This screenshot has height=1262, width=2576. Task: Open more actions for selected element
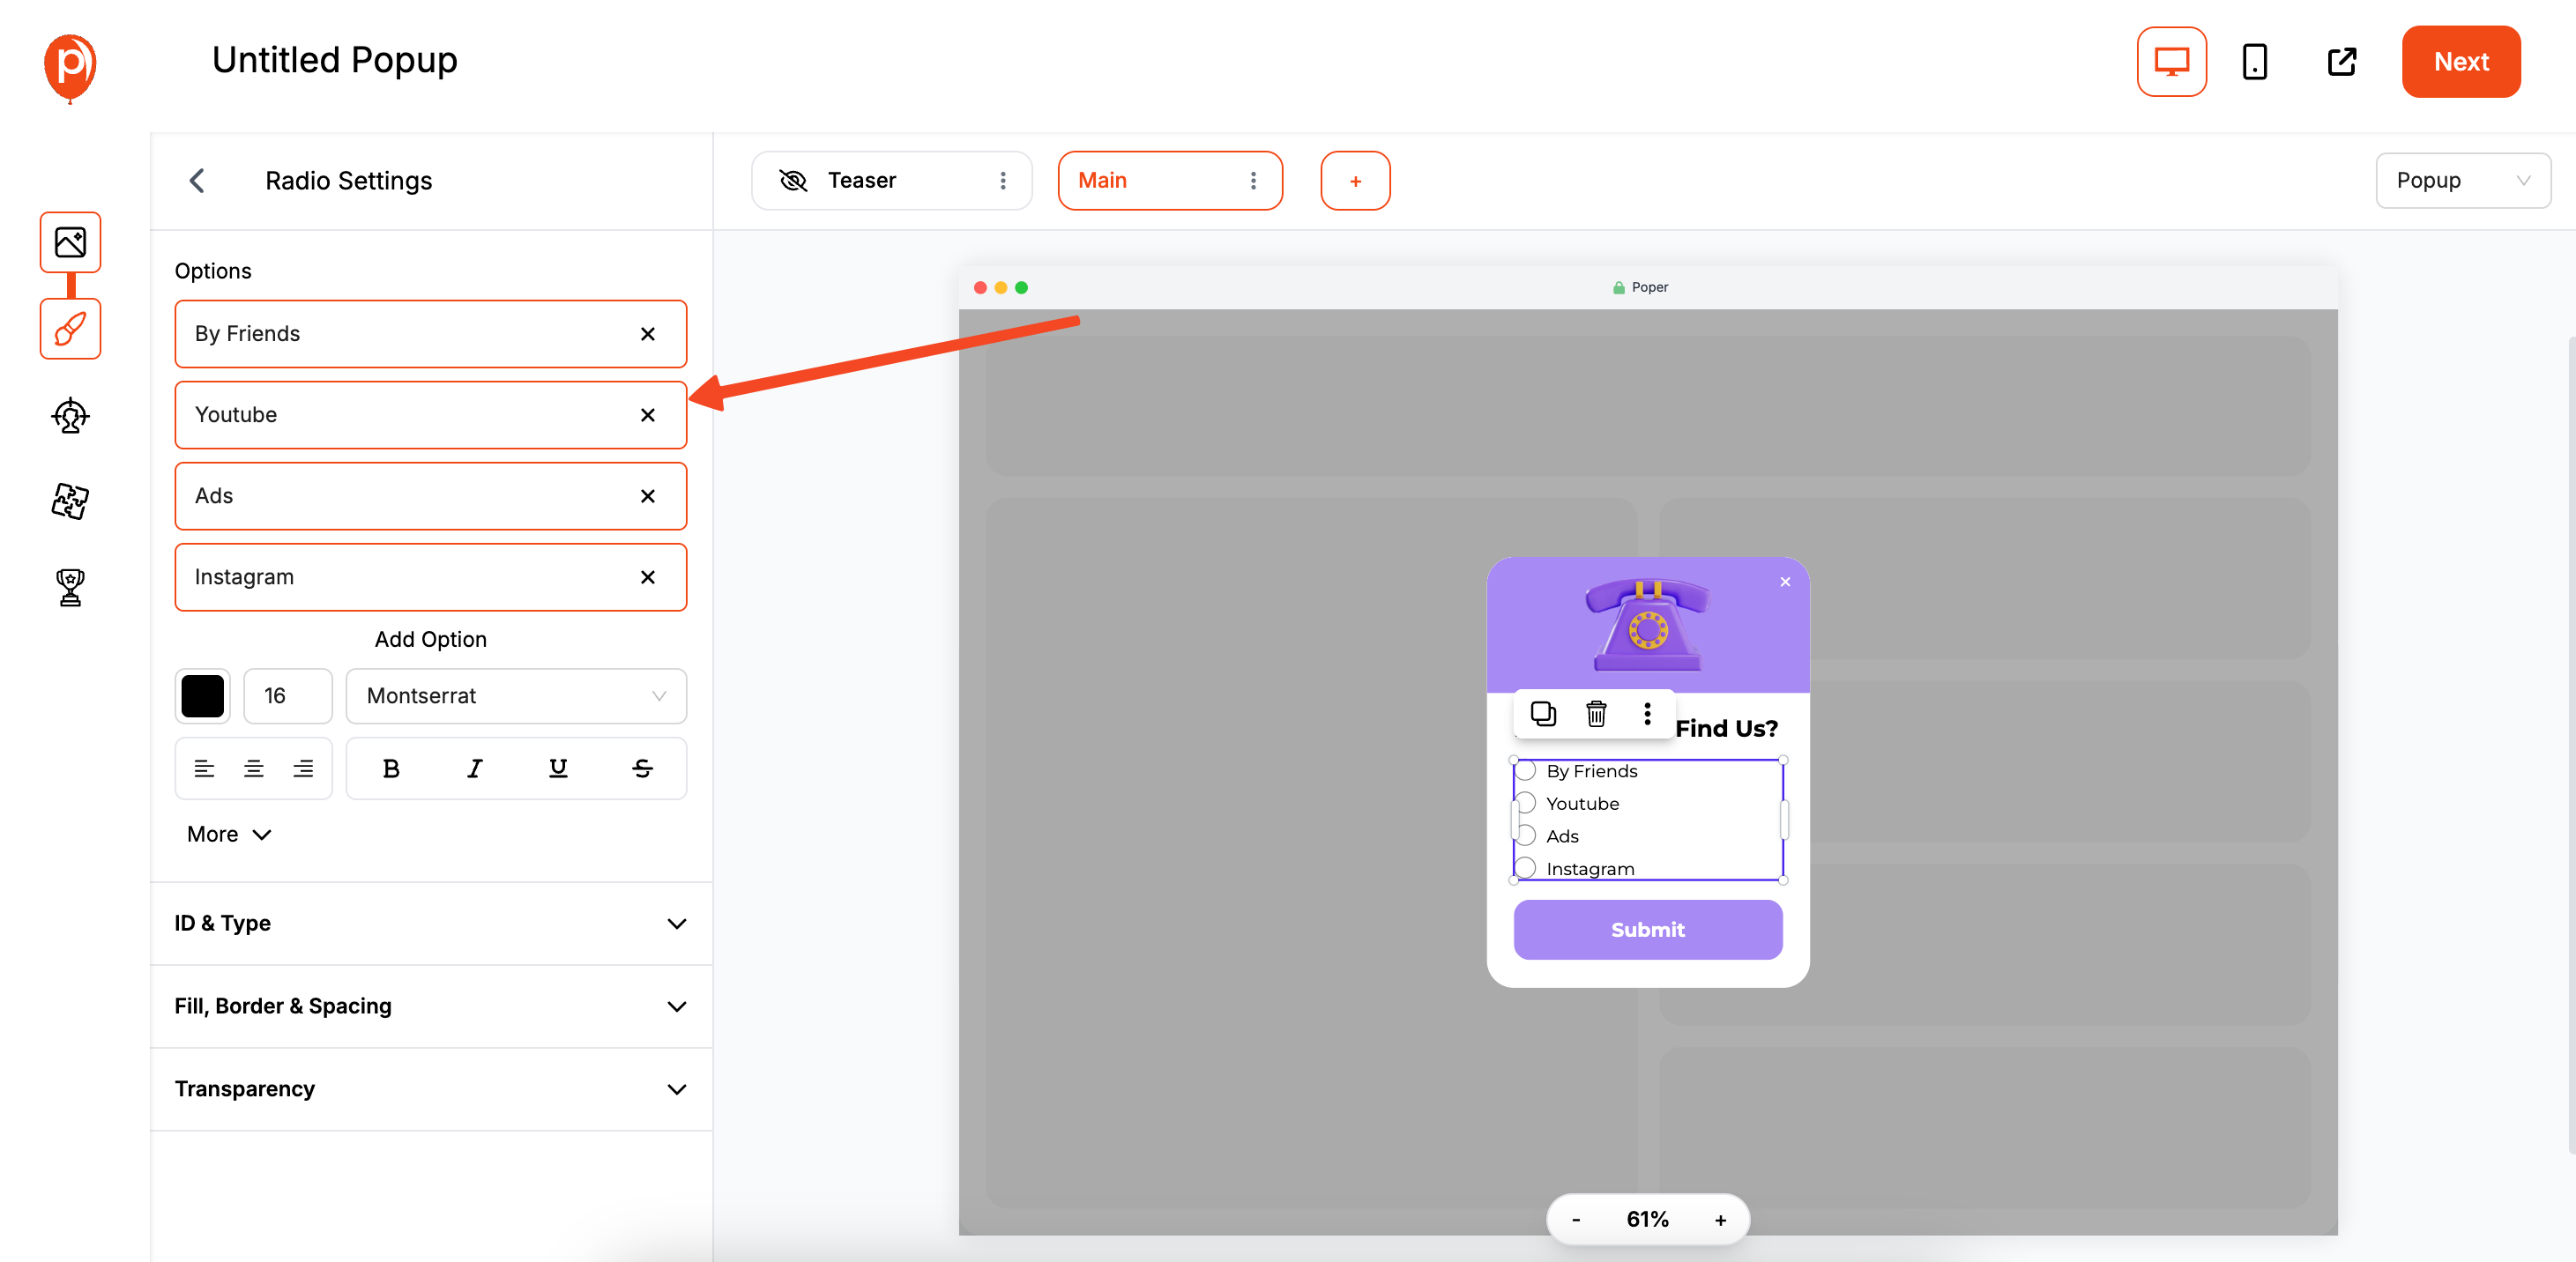(x=1647, y=714)
